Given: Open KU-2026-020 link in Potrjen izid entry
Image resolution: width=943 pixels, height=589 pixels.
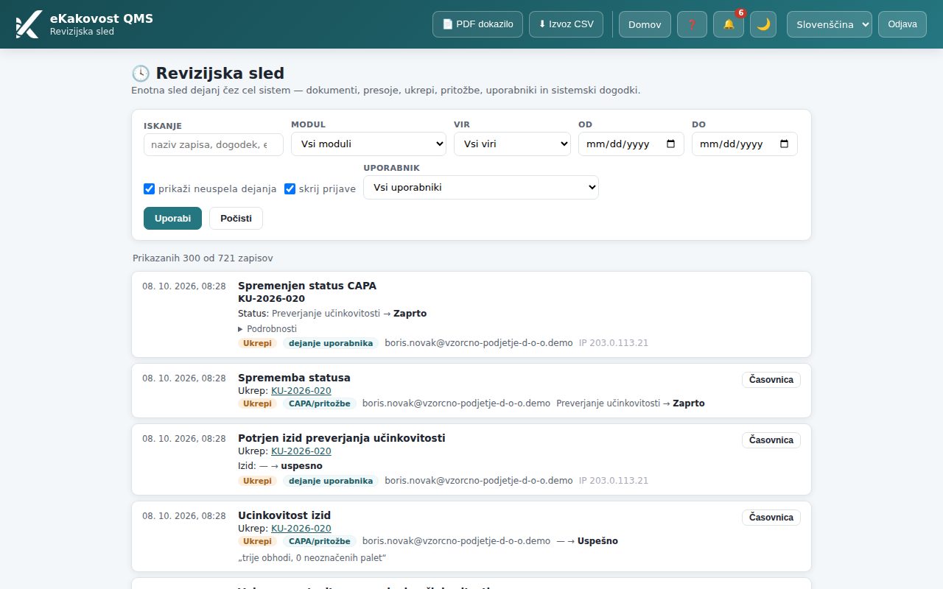Looking at the screenshot, I should point(301,451).
